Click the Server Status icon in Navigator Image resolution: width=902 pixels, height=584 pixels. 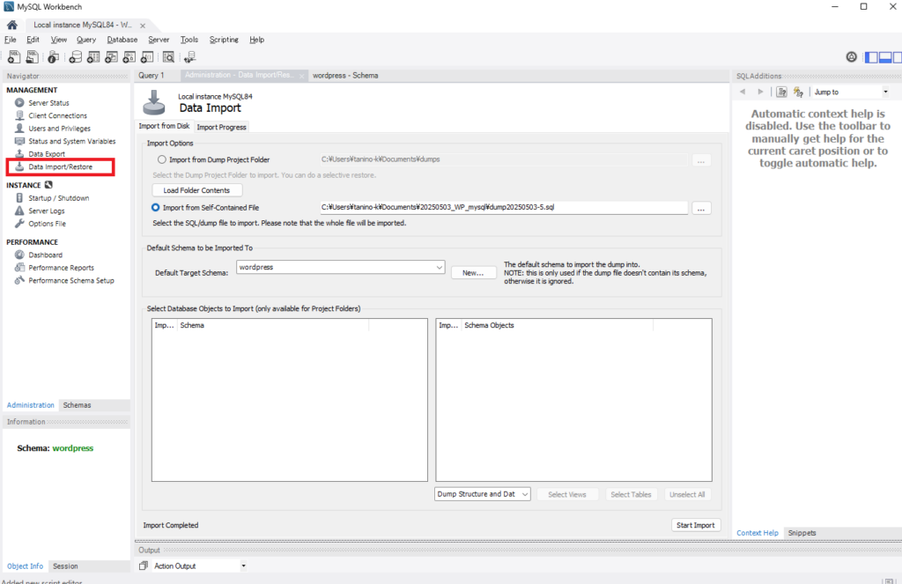(x=19, y=103)
